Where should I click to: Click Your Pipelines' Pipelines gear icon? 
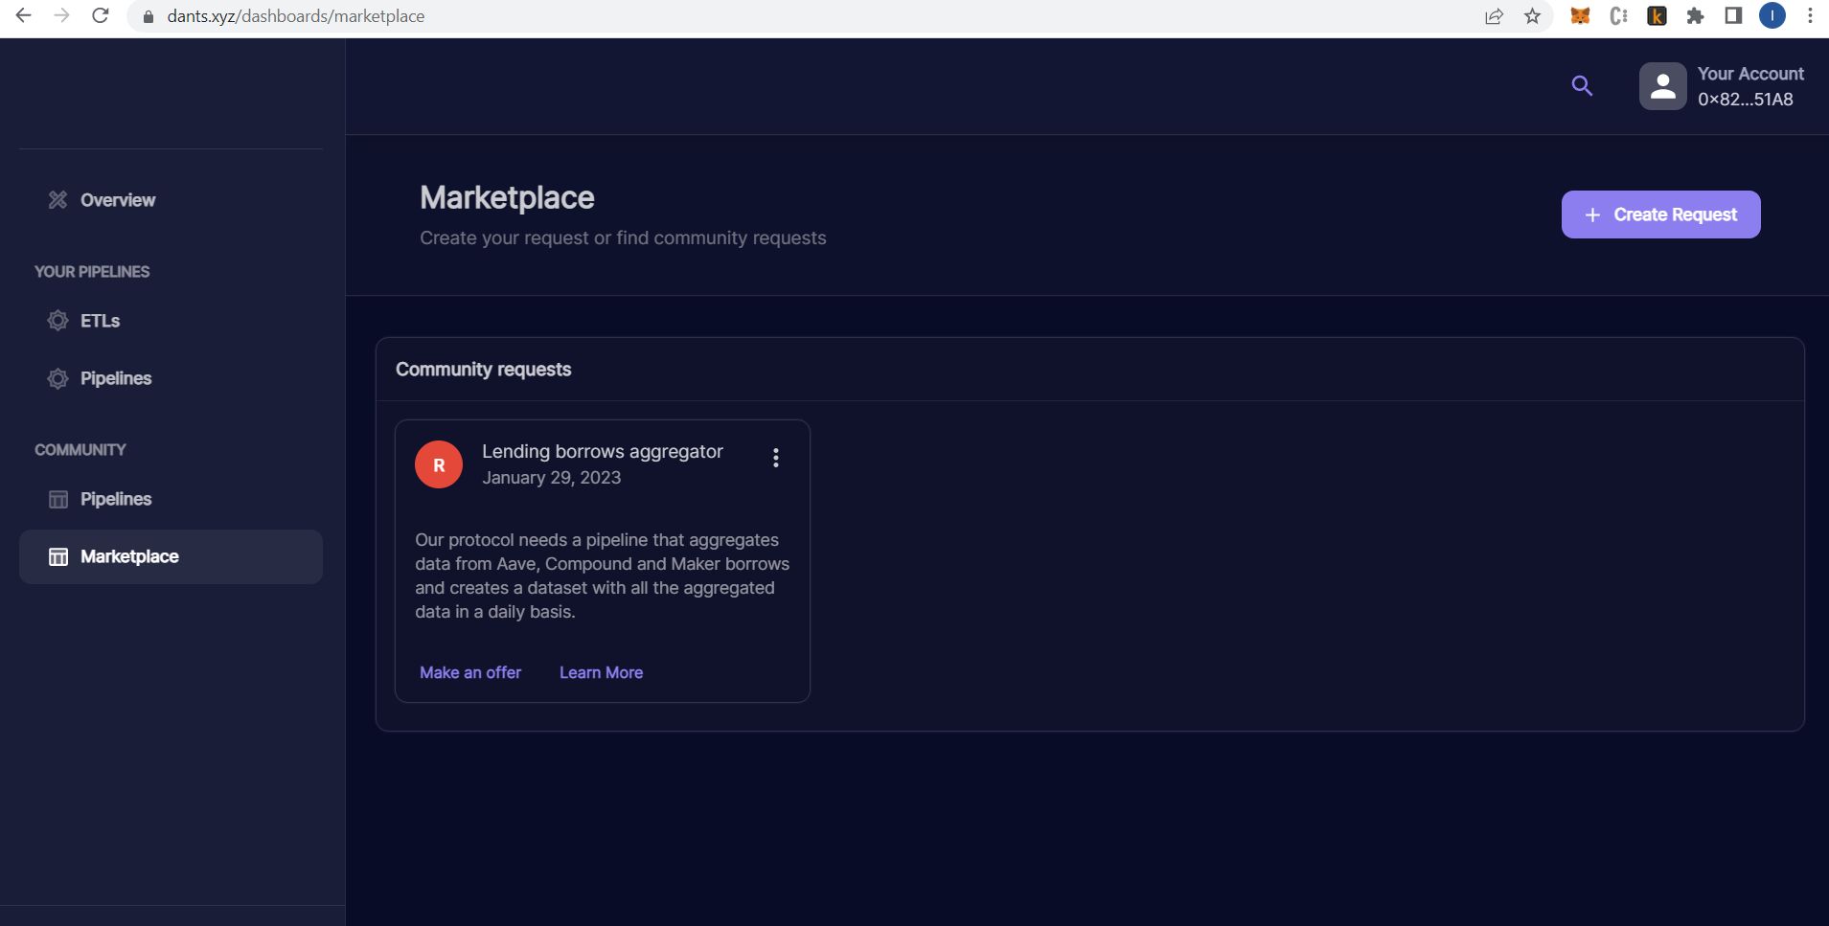(x=58, y=378)
